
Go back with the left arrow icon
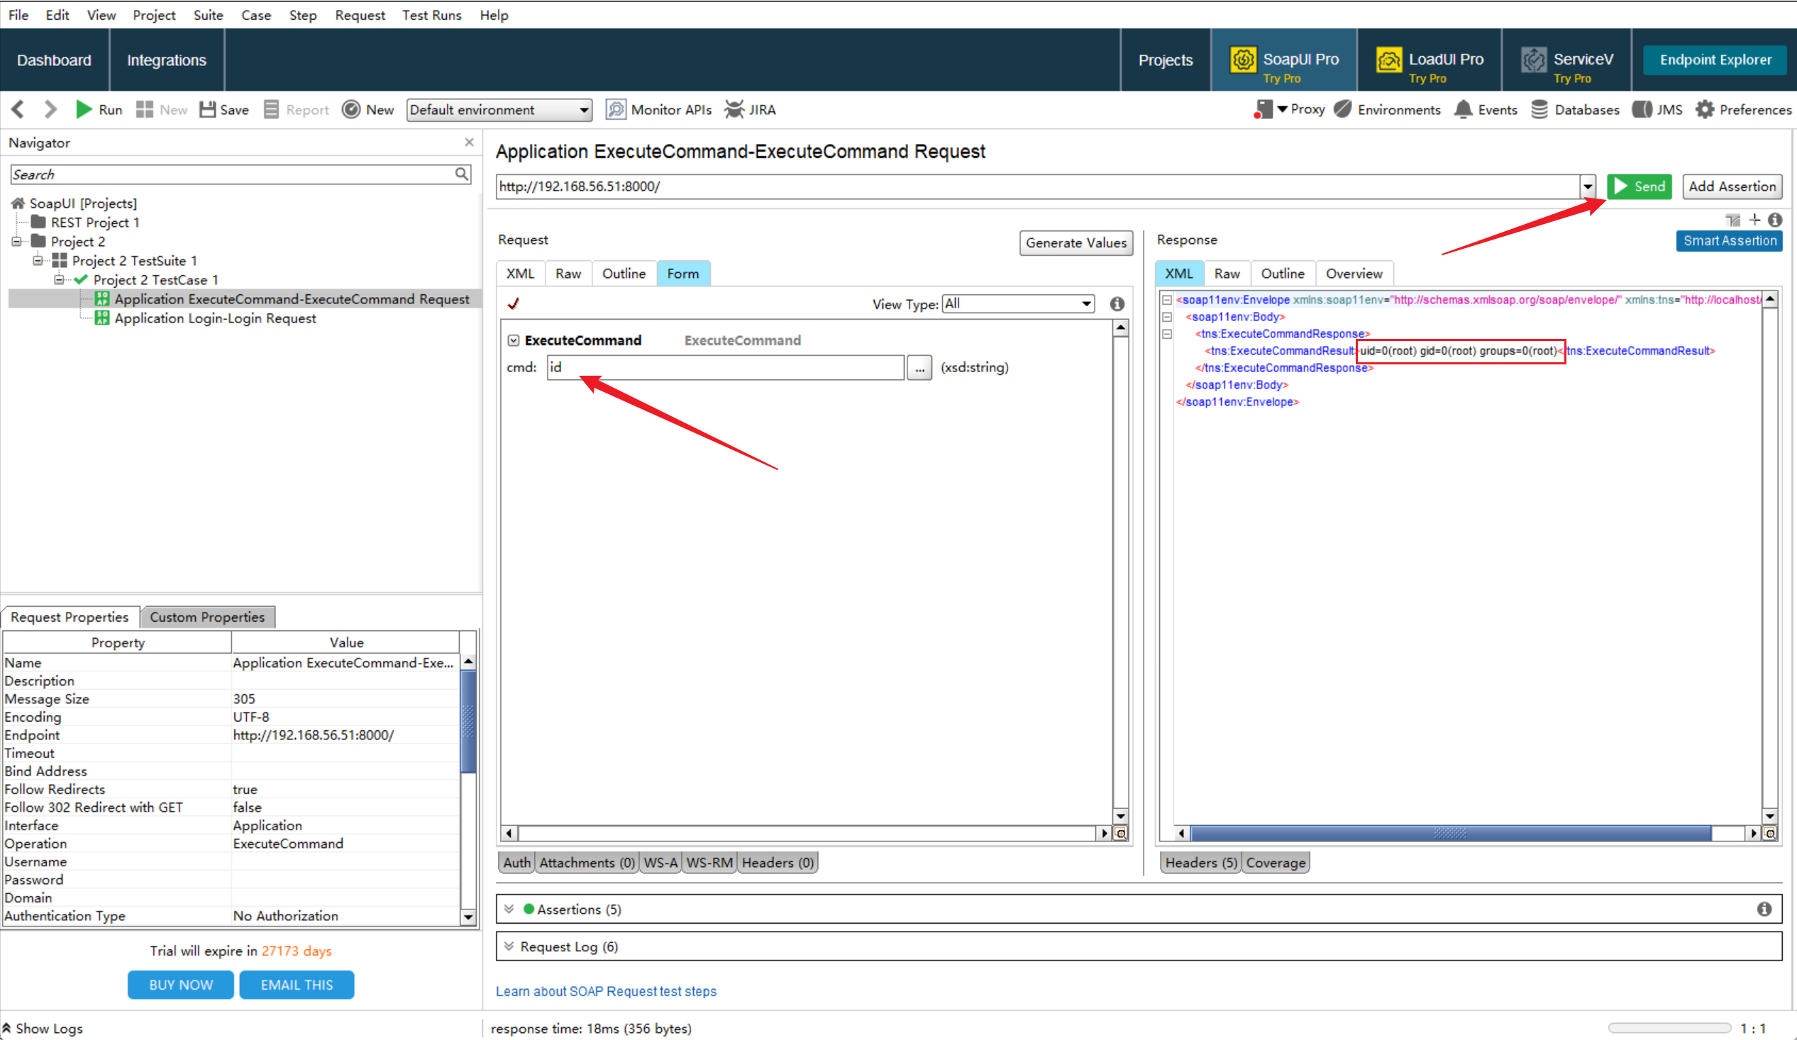18,110
